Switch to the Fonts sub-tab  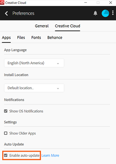(x=36, y=38)
